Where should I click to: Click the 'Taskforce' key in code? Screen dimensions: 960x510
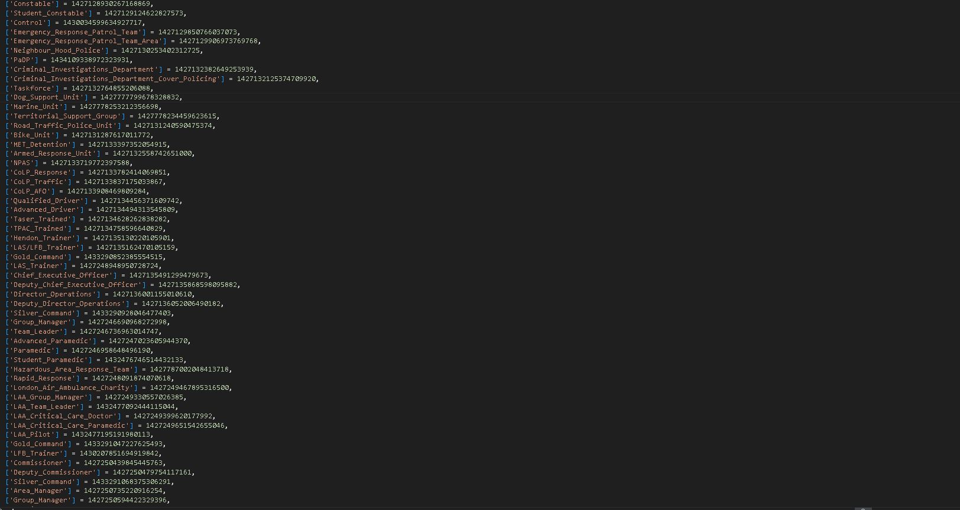(32, 88)
